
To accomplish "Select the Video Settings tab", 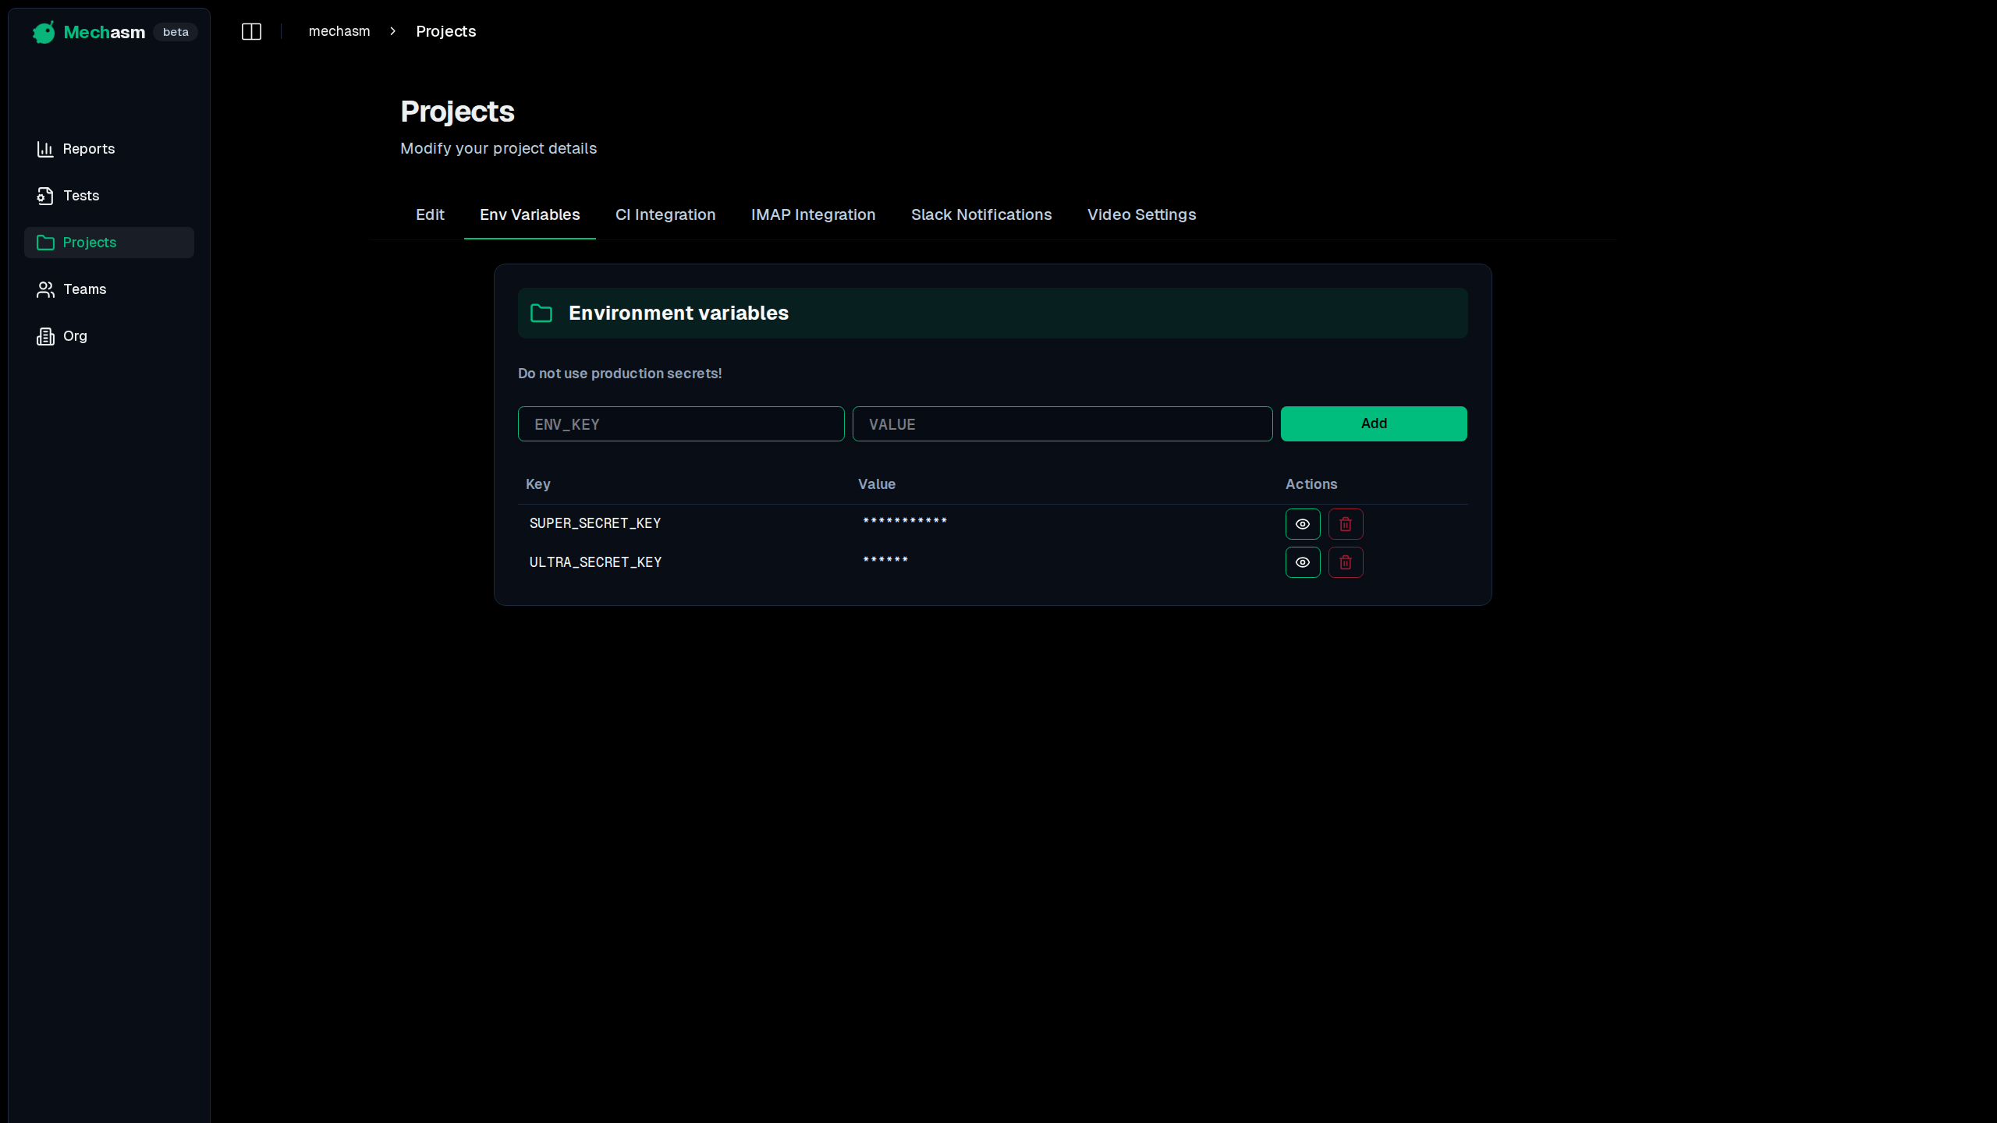I will 1141,214.
